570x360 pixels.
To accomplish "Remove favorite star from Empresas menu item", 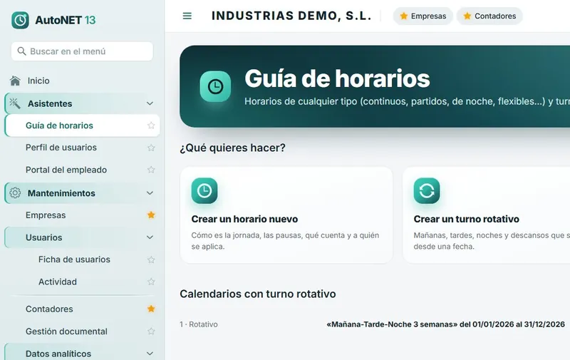I will coord(151,215).
